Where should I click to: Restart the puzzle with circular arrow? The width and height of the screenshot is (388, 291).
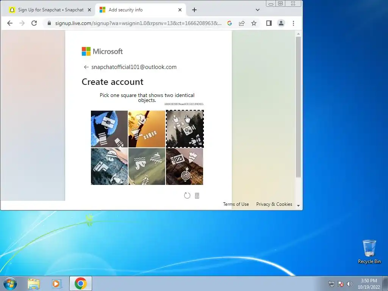coord(187,196)
